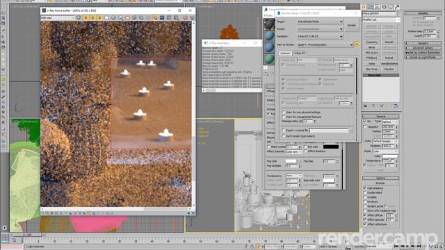This screenshot has height=250, width=445.
Task: Toggle the light On checkbox in General rollout
Action: (x=365, y=122)
